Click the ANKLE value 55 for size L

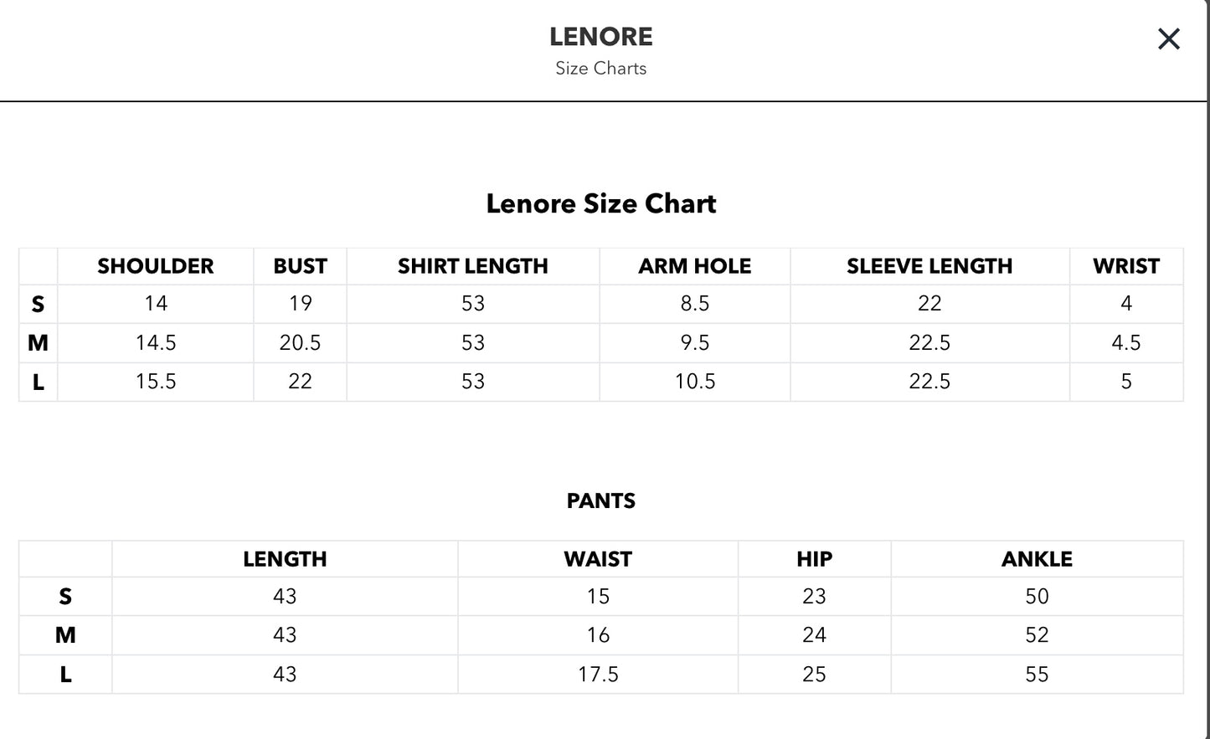point(1037,673)
